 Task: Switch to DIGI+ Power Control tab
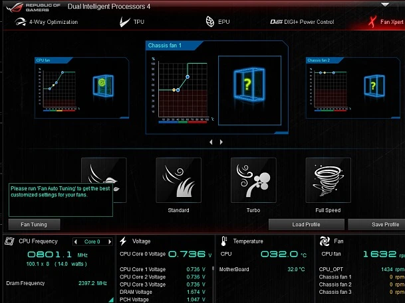[x=302, y=22]
